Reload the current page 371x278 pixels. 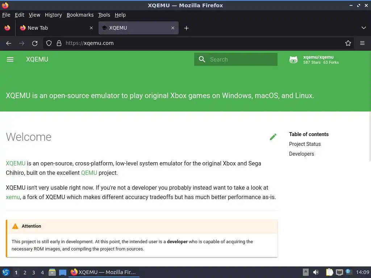[35, 43]
